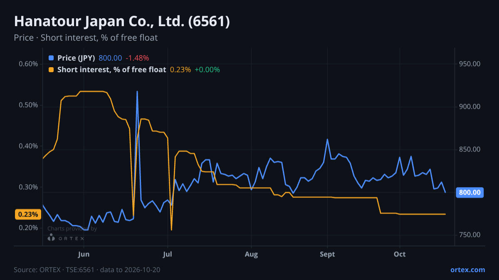Viewport: 499px width, 280px height.
Task: Click the 0.20% left axis label
Action: [x=28, y=228]
